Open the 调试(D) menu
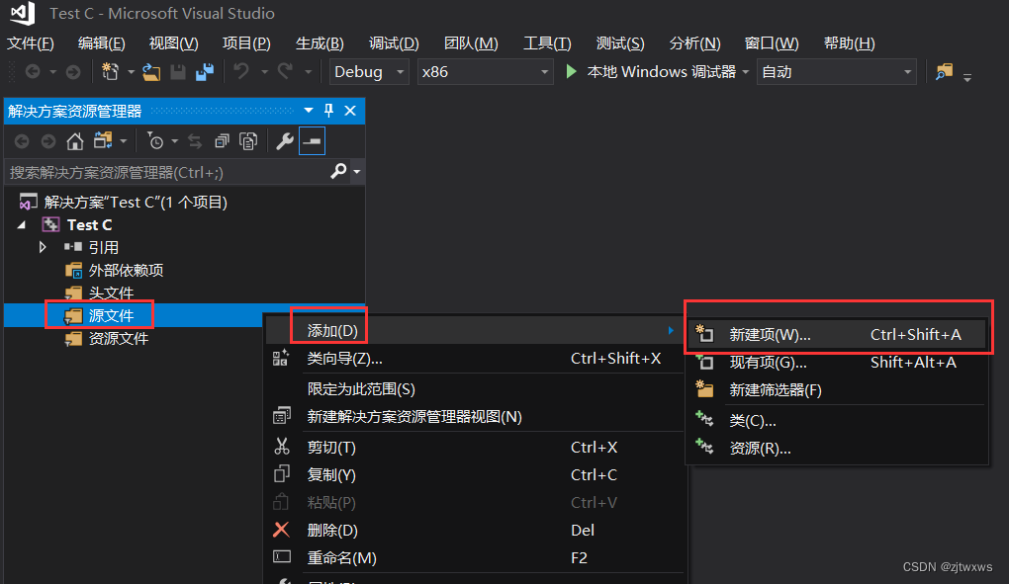Screen dimensions: 1009x584 point(394,43)
